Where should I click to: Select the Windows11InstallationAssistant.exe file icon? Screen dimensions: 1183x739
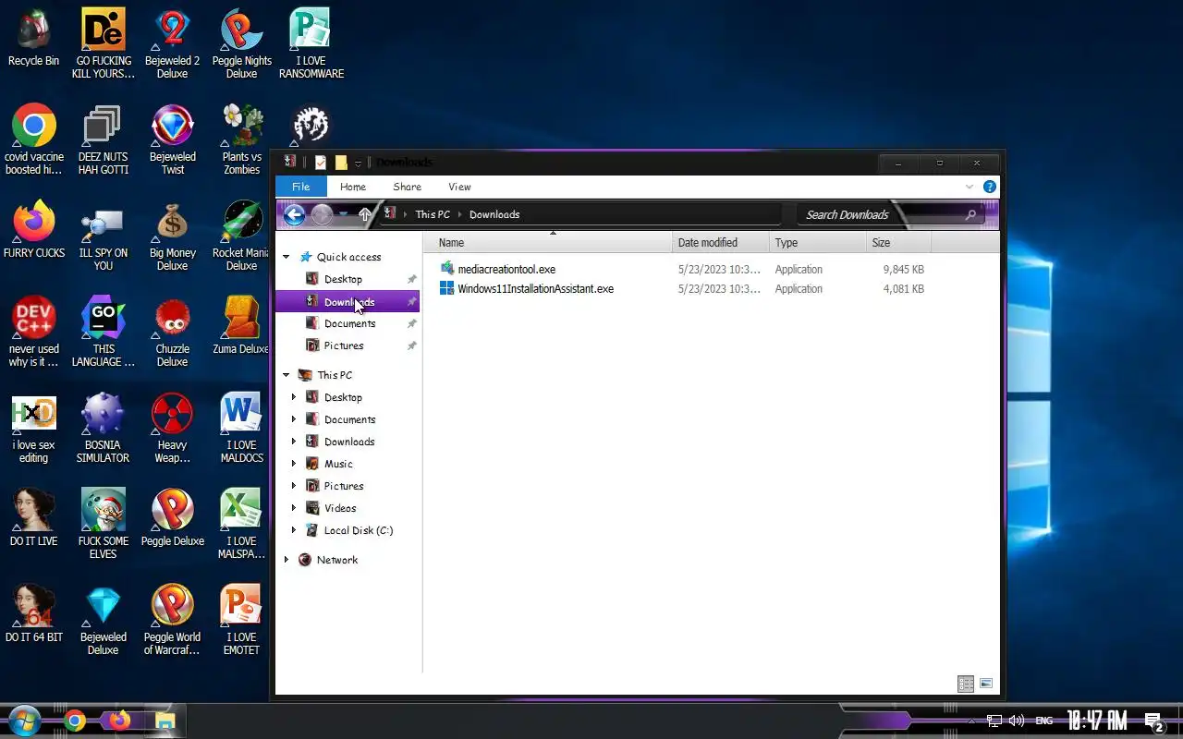(447, 288)
